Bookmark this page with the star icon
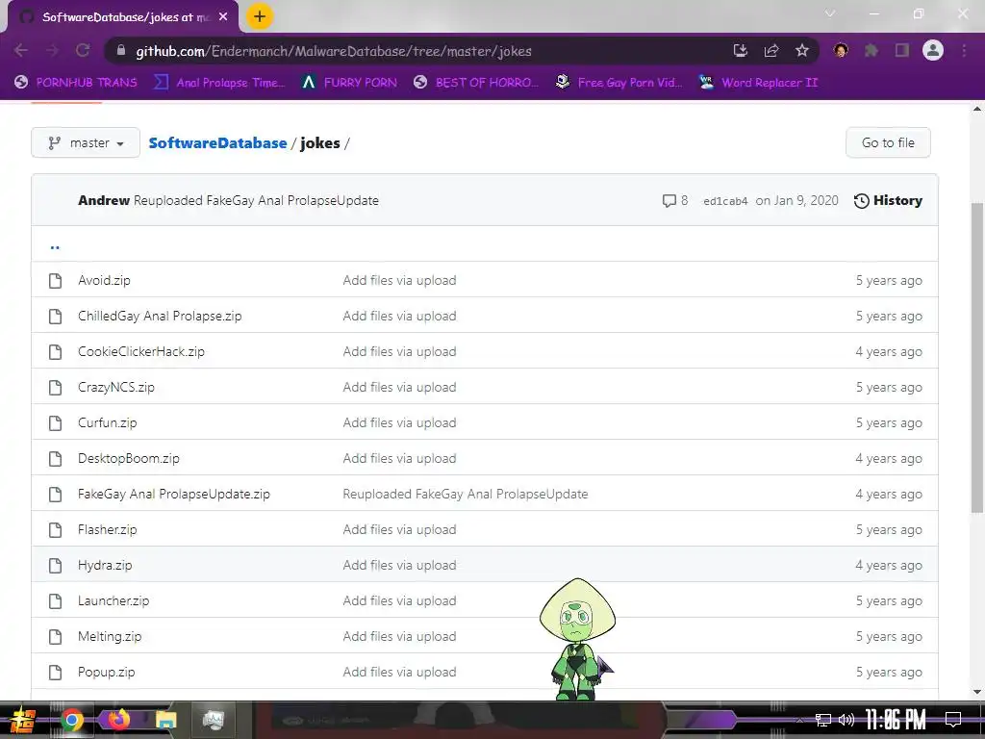985x739 pixels. (x=802, y=51)
